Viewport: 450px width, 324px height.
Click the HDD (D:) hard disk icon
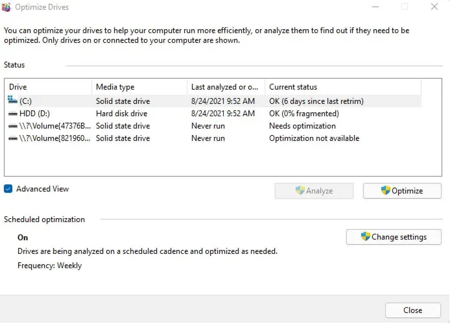click(12, 113)
